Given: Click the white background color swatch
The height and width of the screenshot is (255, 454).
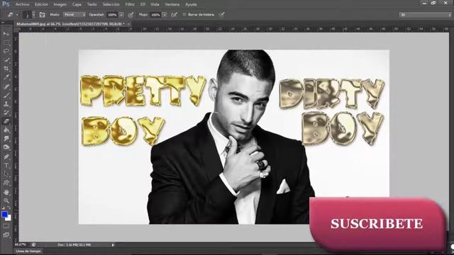Looking at the screenshot, I should (9, 218).
